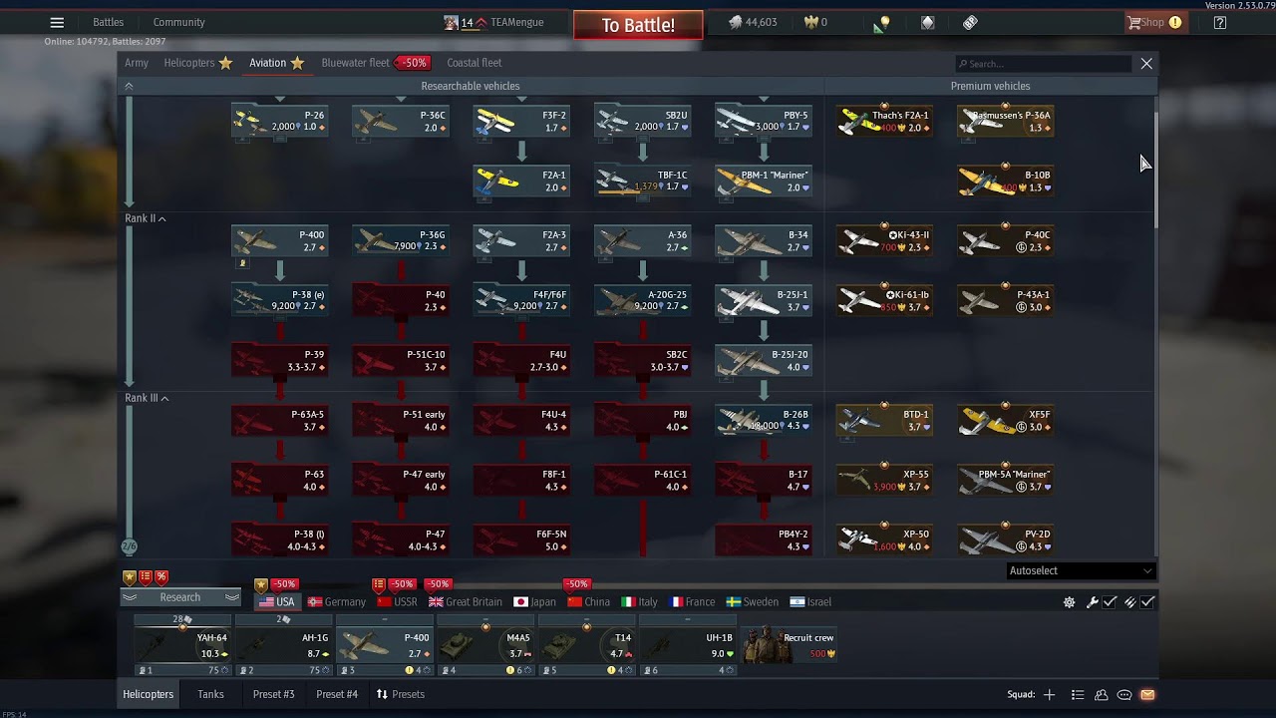Select the B-10B premium bomber
The height and width of the screenshot is (718, 1276).
1005,180
